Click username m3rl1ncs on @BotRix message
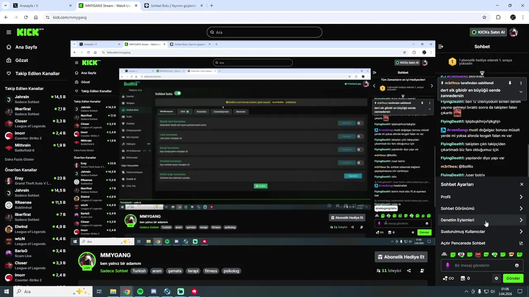 [449, 167]
